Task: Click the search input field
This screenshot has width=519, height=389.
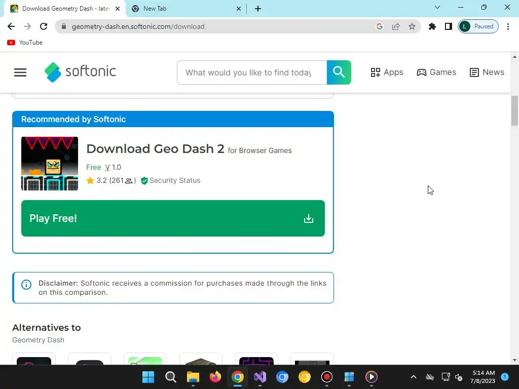Action: (x=252, y=72)
